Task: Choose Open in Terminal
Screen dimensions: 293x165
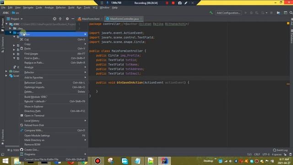Action: click(x=54, y=115)
